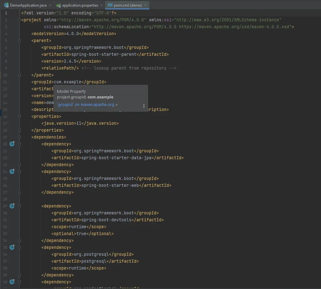Close the application.properties tab
The height and width of the screenshot is (289, 321).
tap(102, 5)
